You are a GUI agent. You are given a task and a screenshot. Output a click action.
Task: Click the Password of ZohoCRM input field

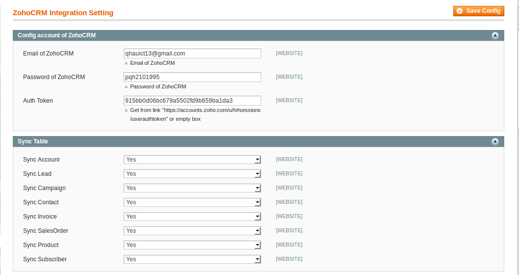point(192,77)
